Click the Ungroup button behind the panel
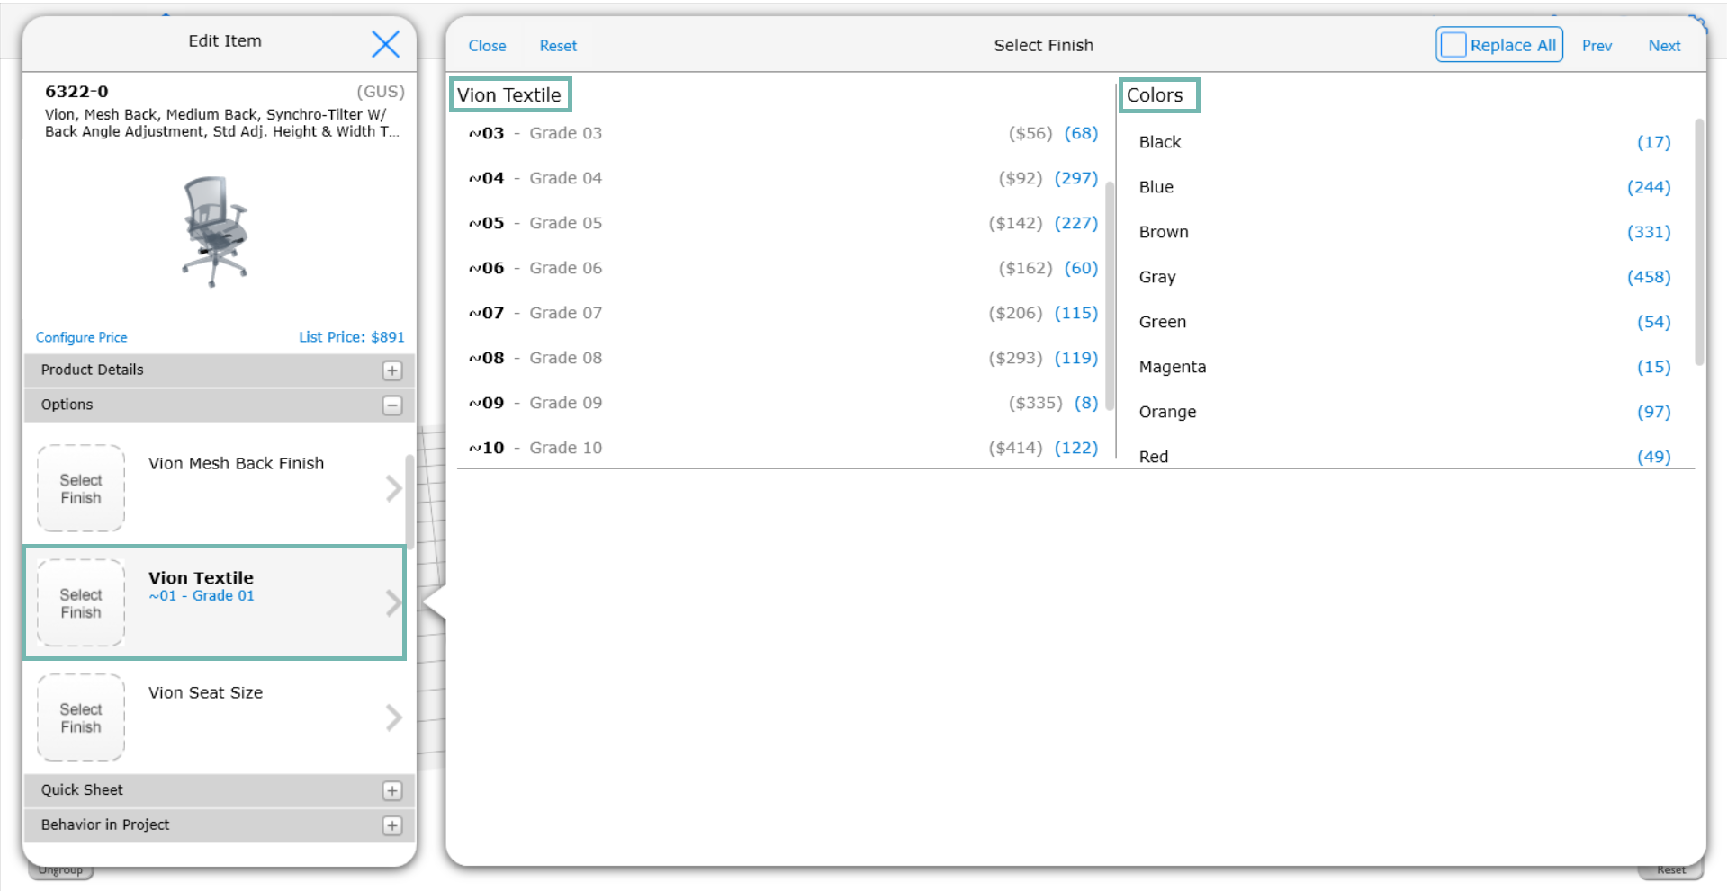 pyautogui.click(x=61, y=870)
